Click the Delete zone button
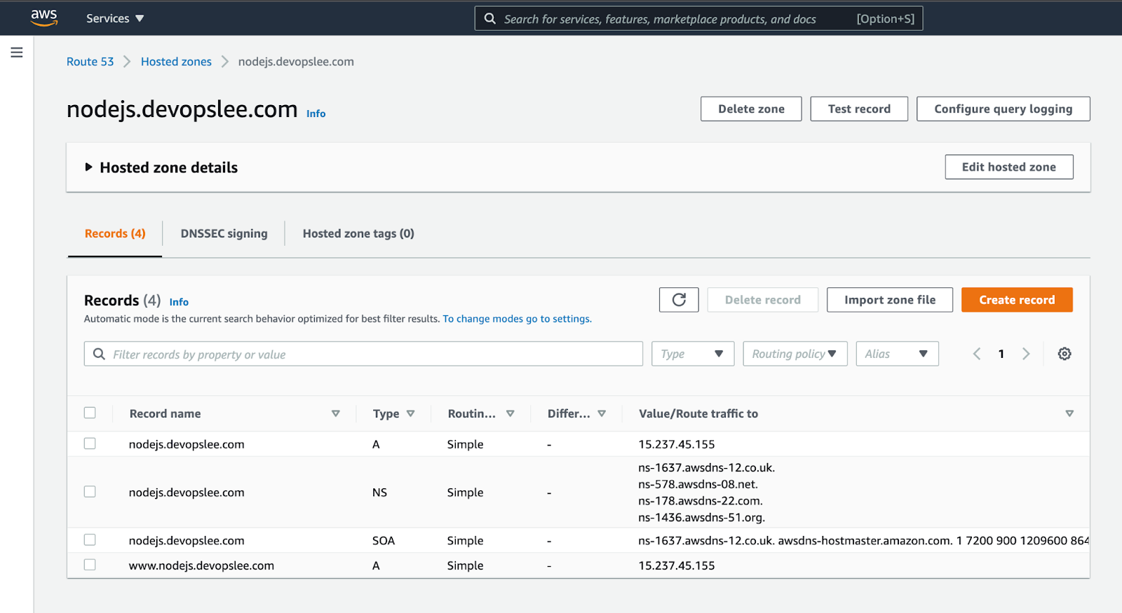 [751, 109]
